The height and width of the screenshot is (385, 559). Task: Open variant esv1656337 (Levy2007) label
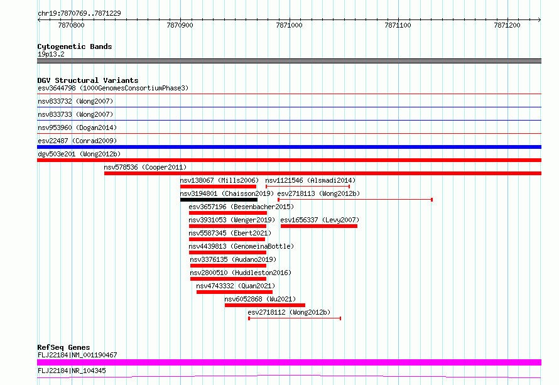(320, 220)
